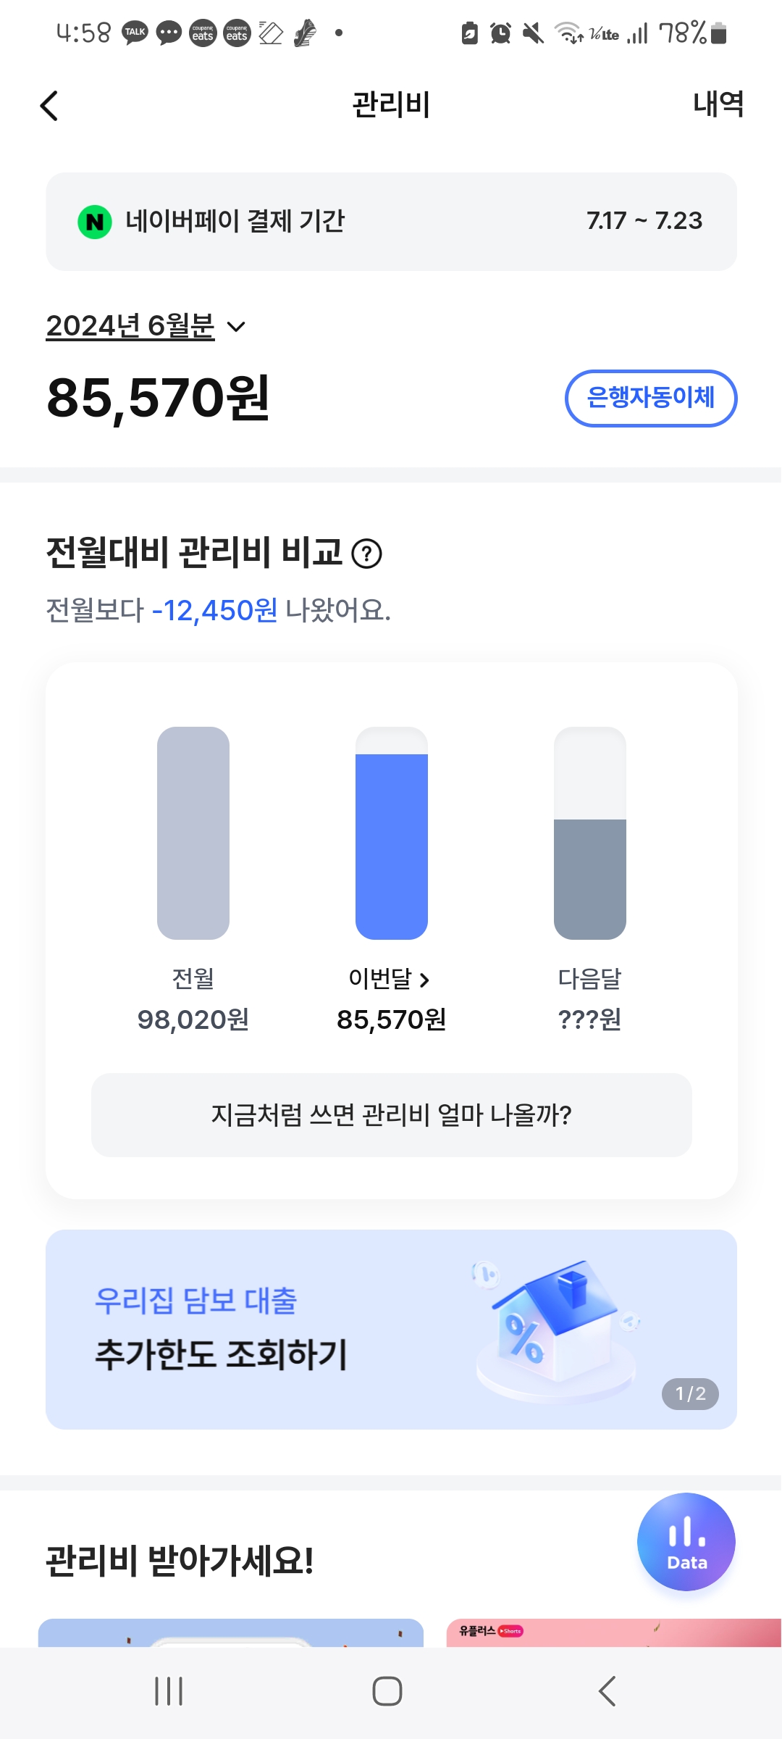Viewport: 782px width, 1739px height.
Task: Tap the green Naver Pay N icon
Action: pos(95,222)
